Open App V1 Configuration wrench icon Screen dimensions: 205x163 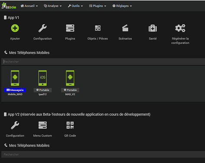[x=42, y=28]
